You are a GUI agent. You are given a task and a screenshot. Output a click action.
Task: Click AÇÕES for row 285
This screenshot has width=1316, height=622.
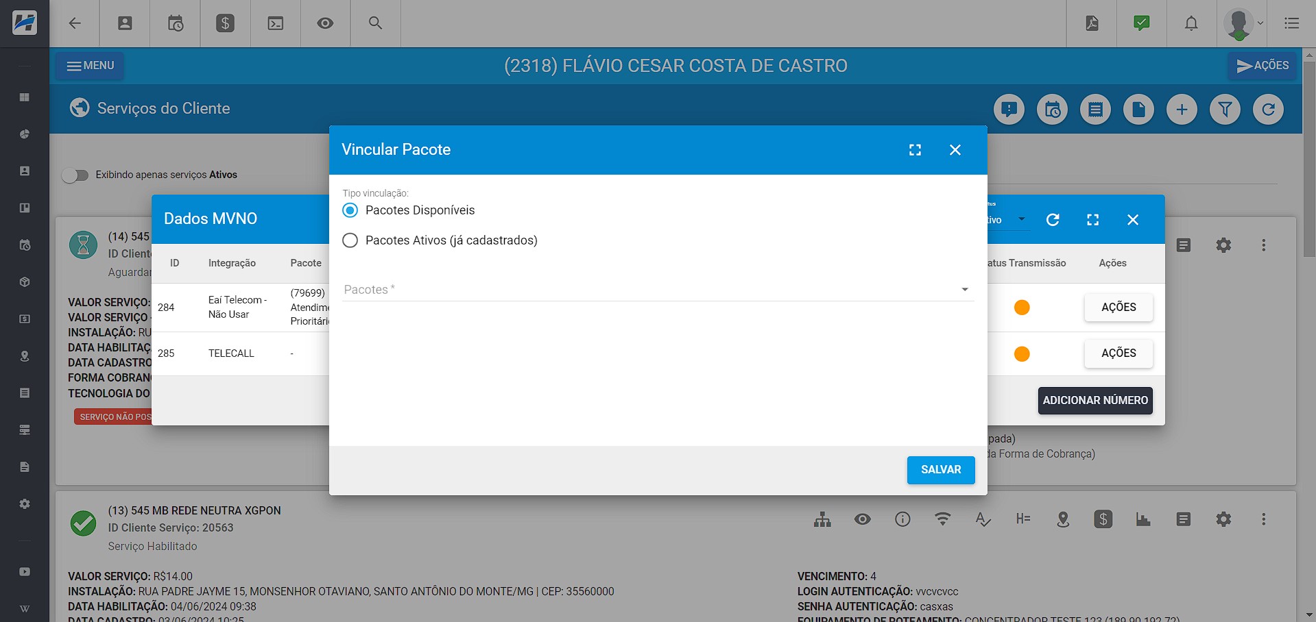tap(1118, 353)
